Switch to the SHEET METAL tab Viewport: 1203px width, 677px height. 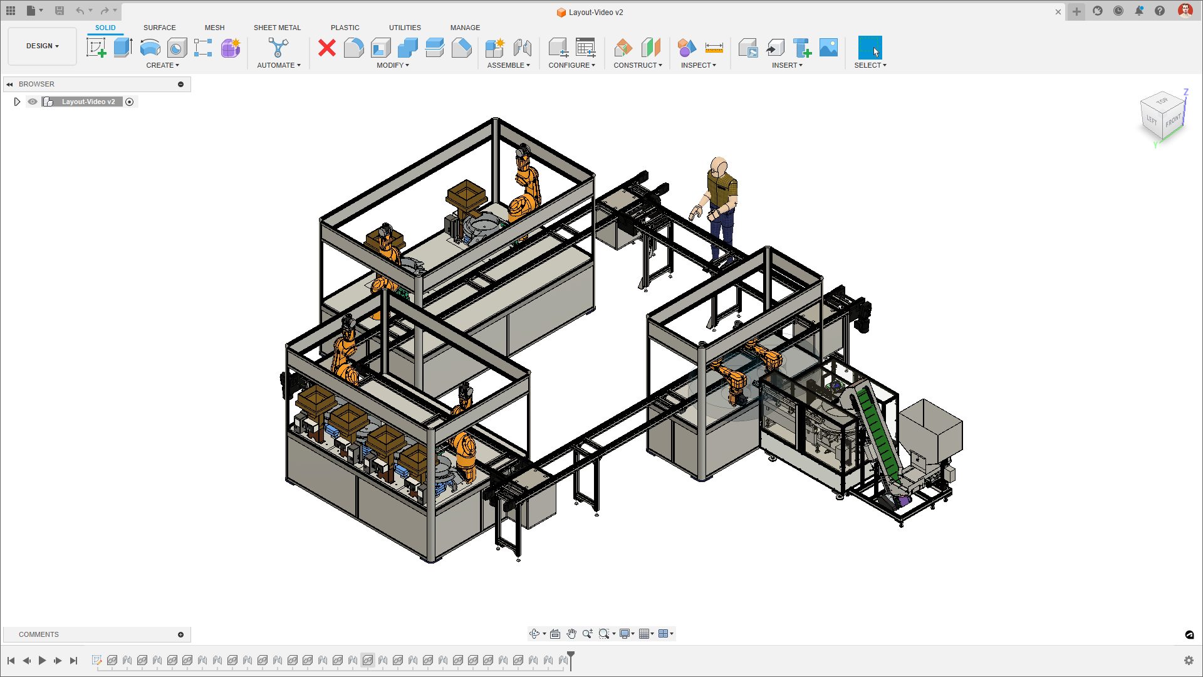click(x=277, y=28)
